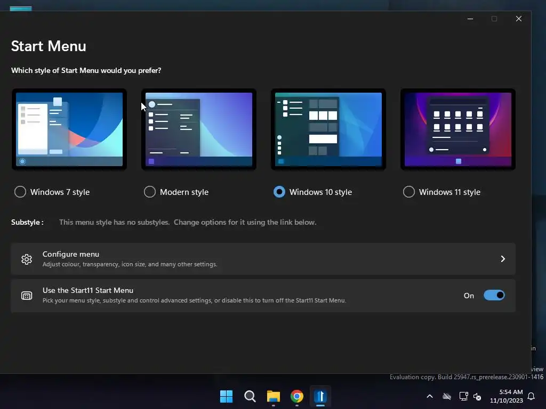Viewport: 546px width, 409px height.
Task: Click the Modern style preview thumbnail
Action: click(199, 129)
